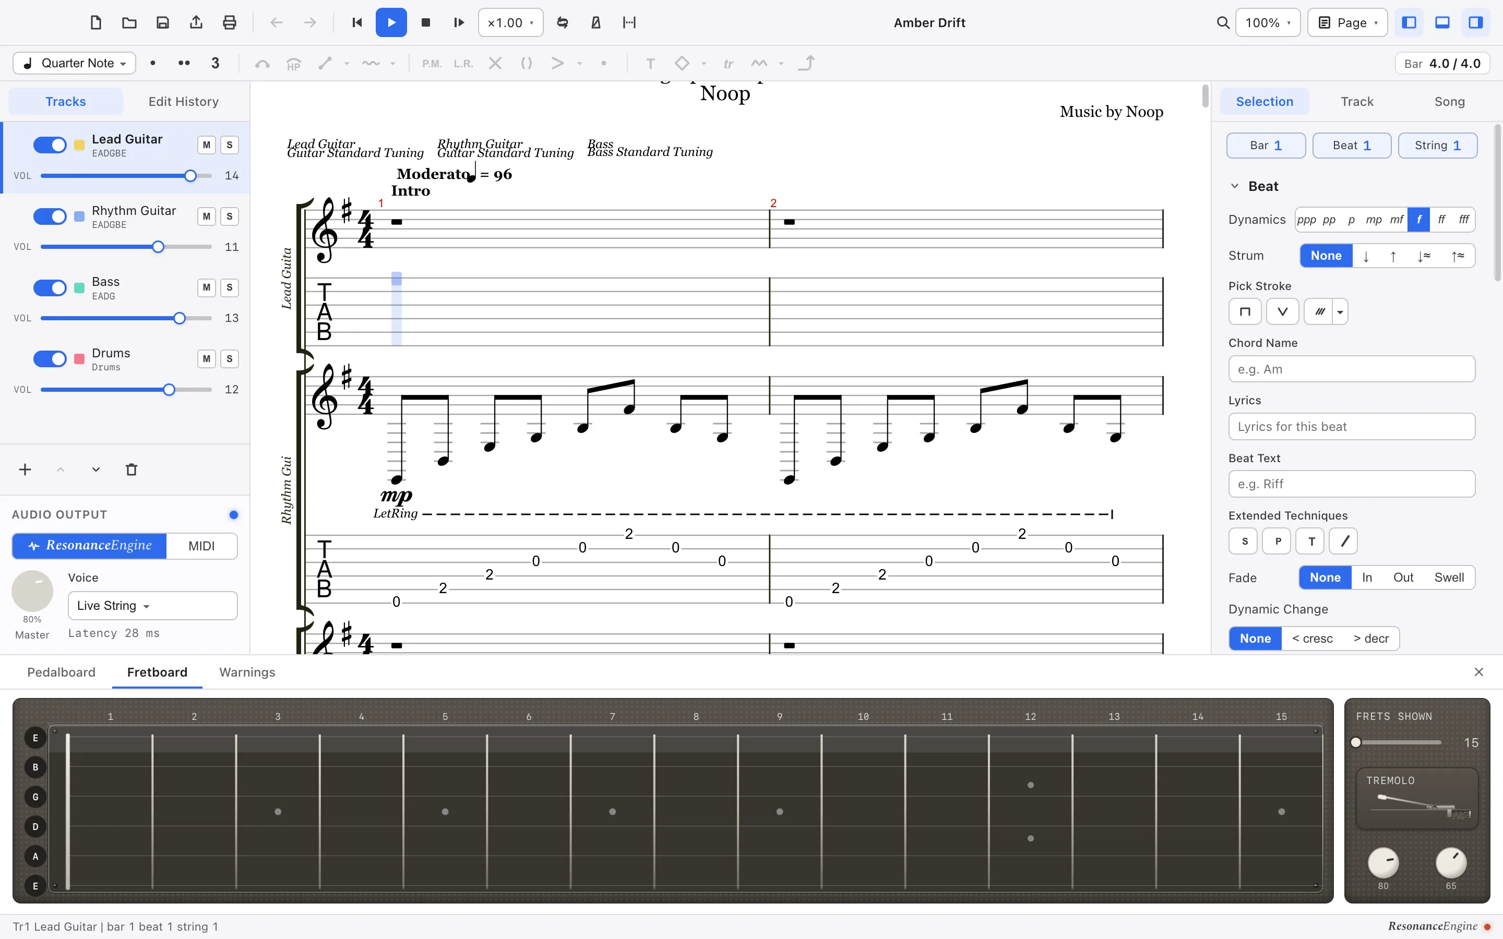Adjust the Lead Guitar volume slider
Viewport: 1503px width, 939px height.
(x=126, y=176)
